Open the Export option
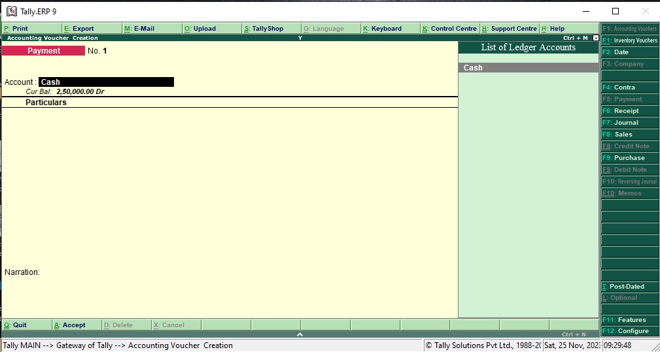Viewport: 660px width, 352px height. coord(92,29)
